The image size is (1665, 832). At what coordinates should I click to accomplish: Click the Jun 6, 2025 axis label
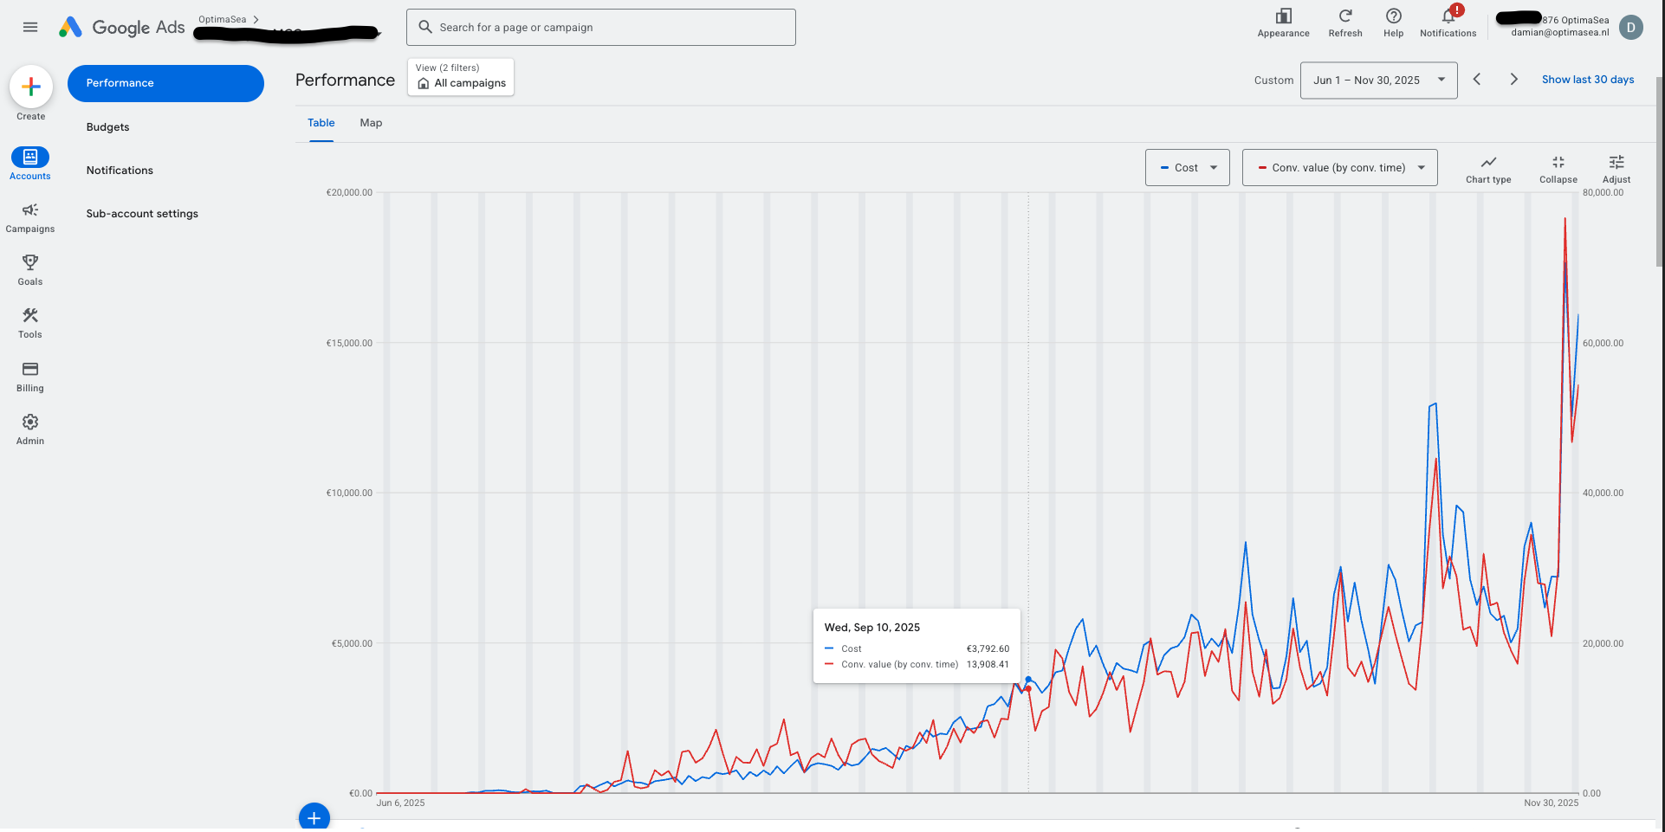[x=400, y=803]
